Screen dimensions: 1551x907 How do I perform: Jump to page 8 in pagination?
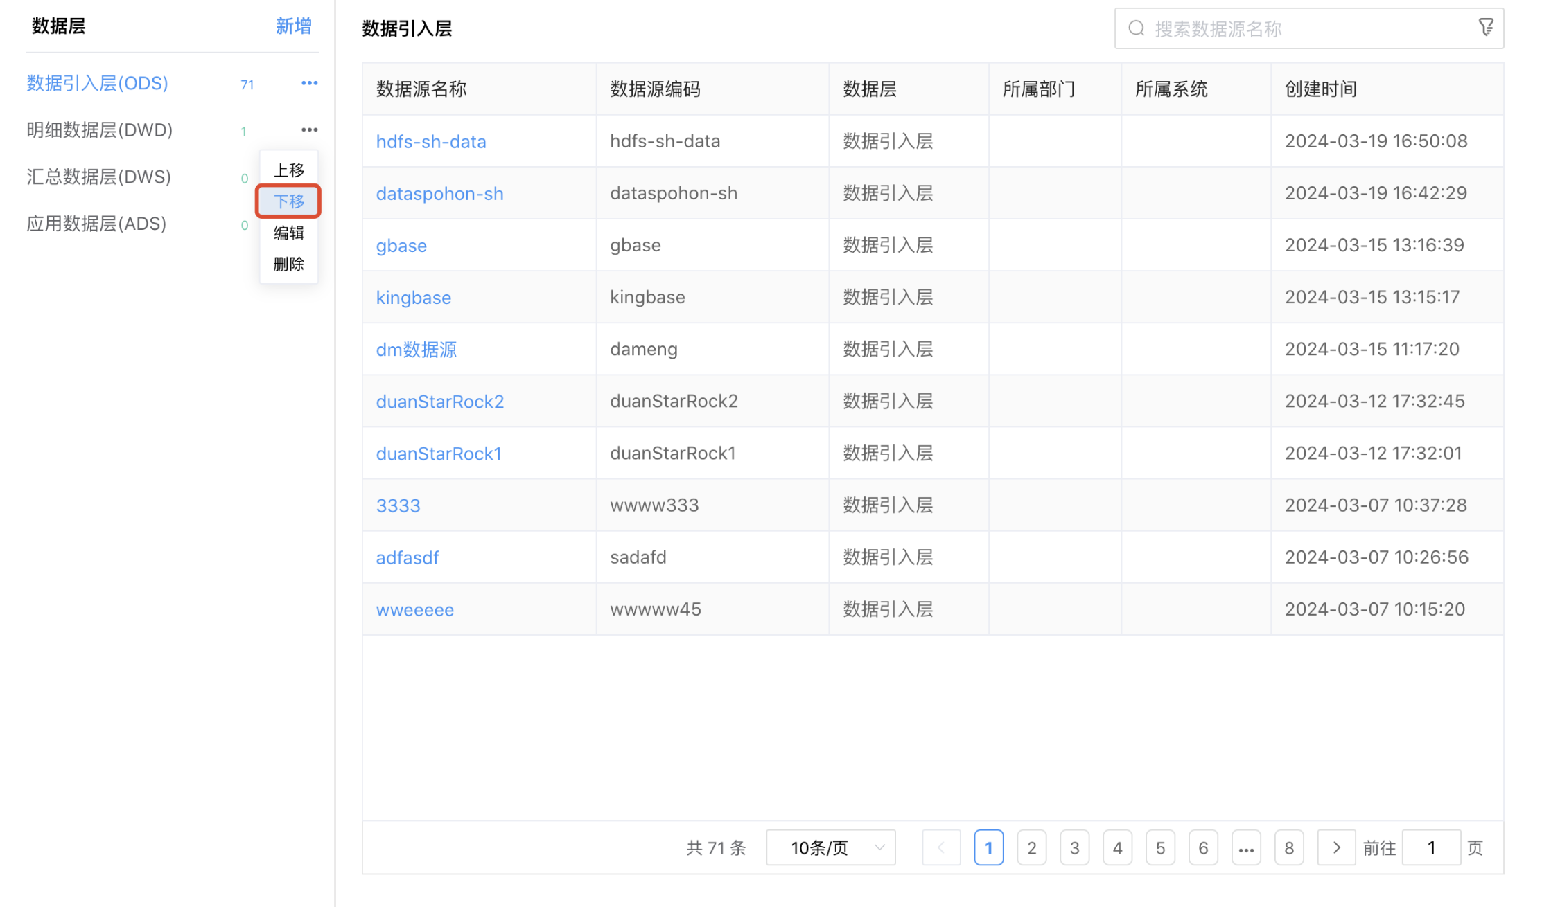tap(1289, 847)
